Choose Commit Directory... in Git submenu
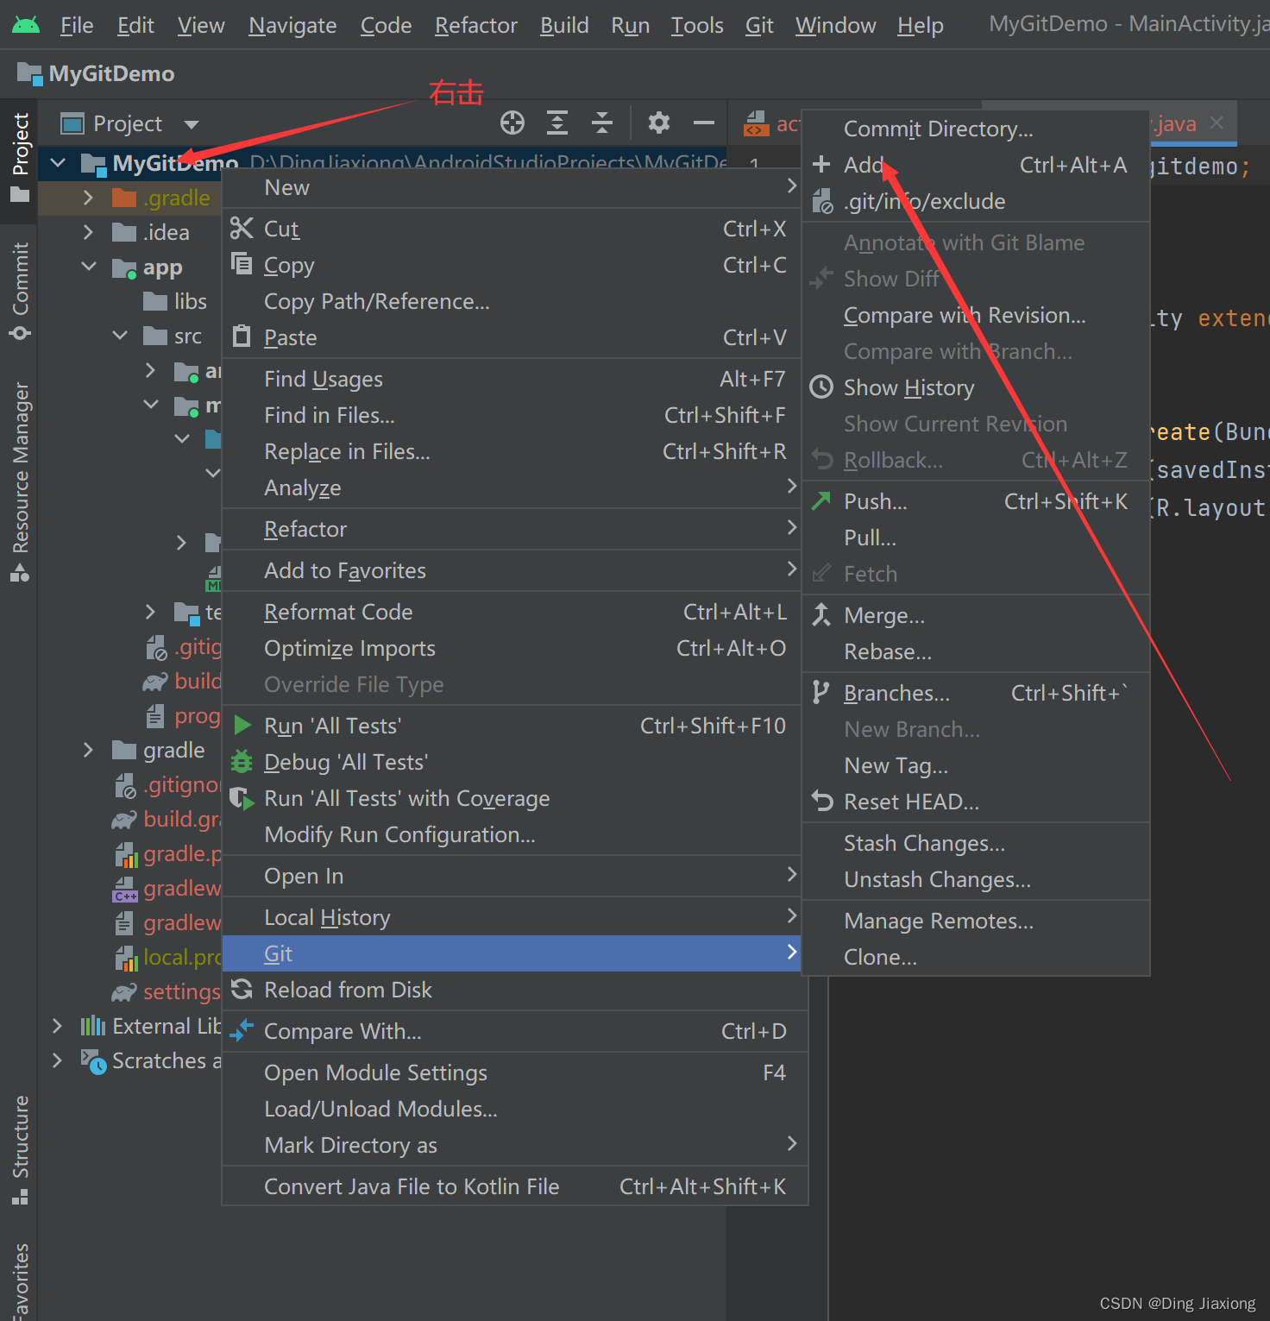This screenshot has height=1321, width=1270. (x=976, y=129)
